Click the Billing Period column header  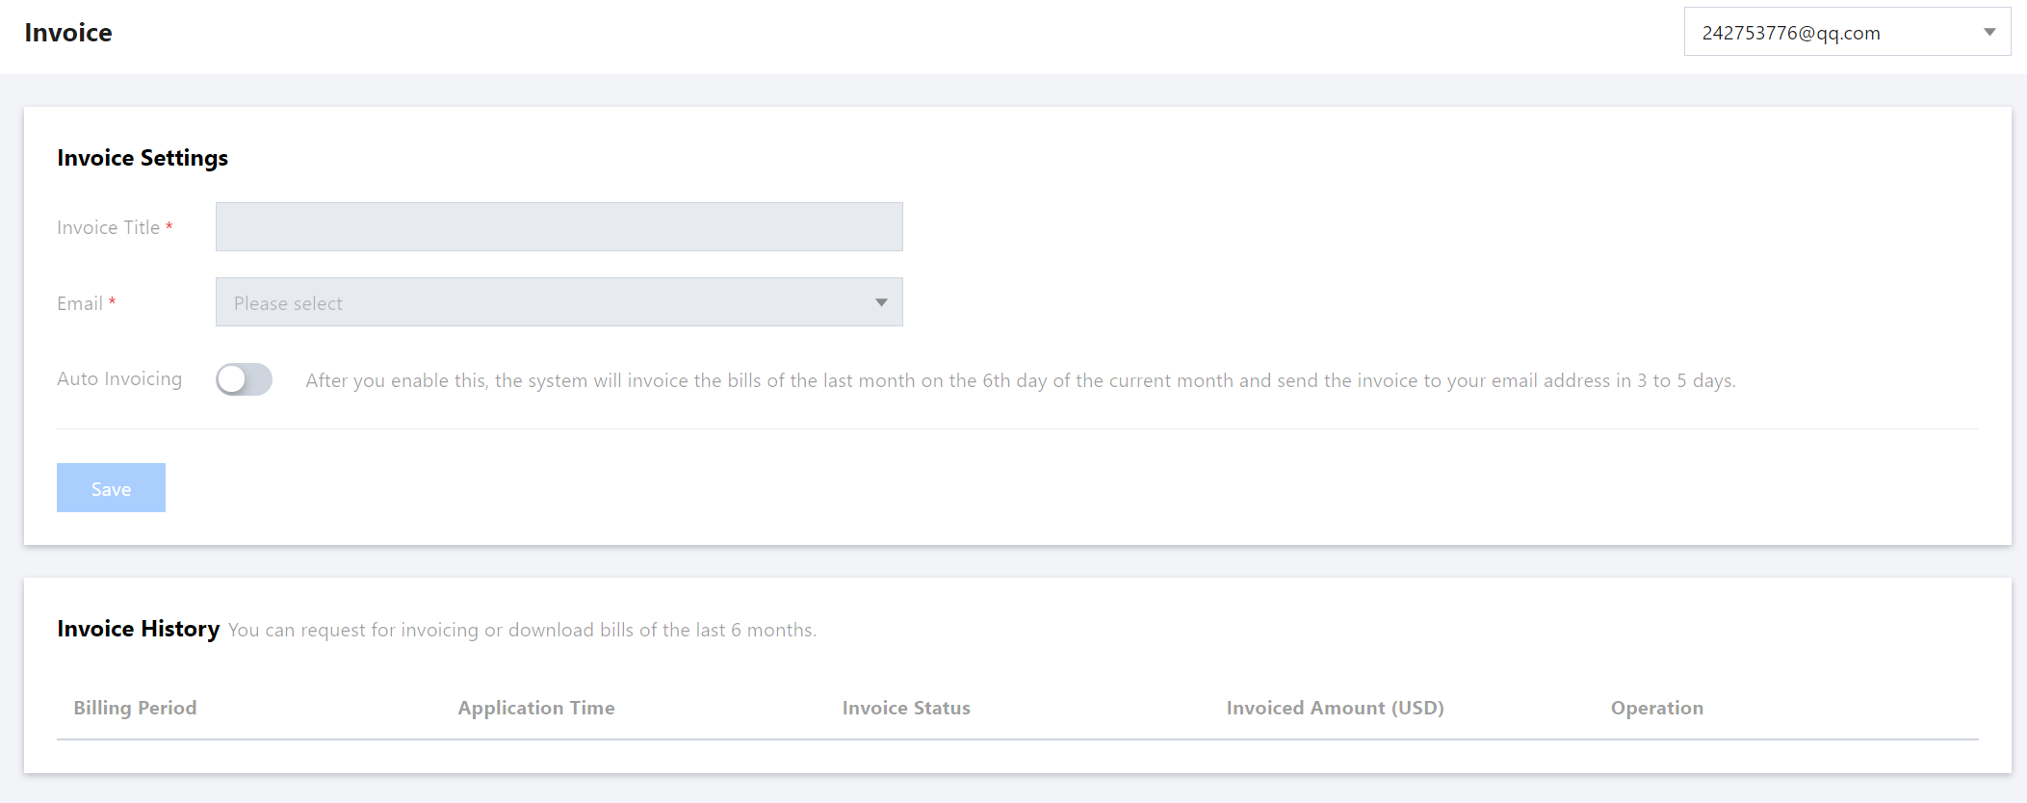(x=135, y=708)
